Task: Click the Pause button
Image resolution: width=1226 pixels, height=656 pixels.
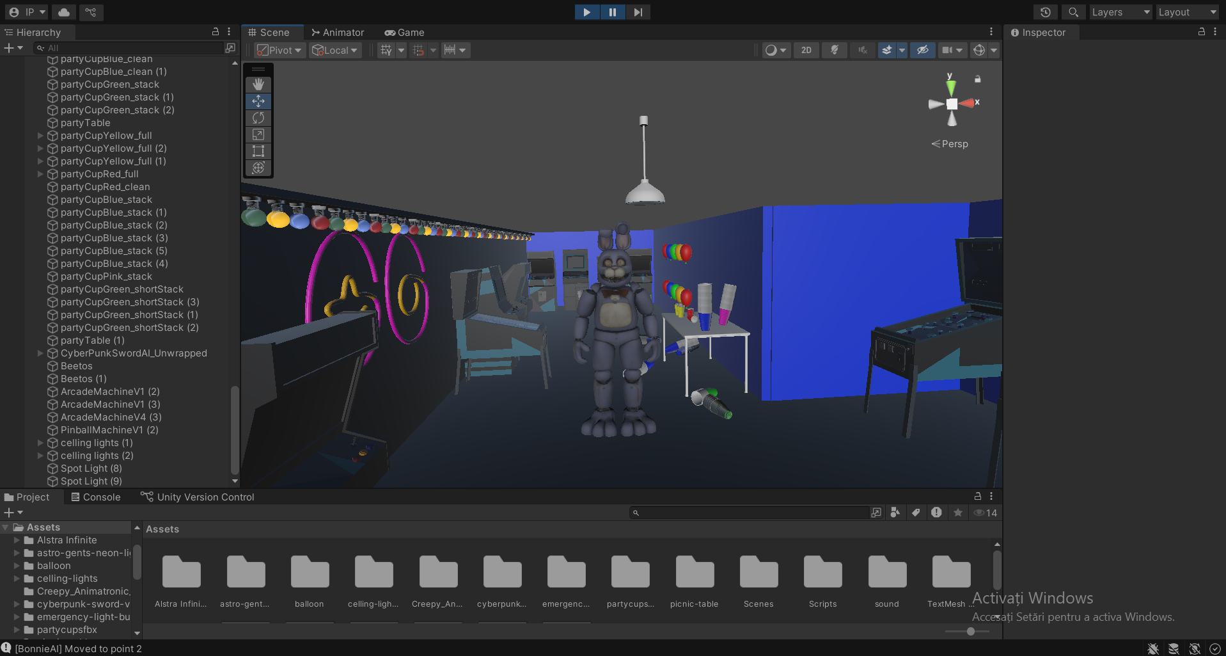Action: pyautogui.click(x=612, y=12)
